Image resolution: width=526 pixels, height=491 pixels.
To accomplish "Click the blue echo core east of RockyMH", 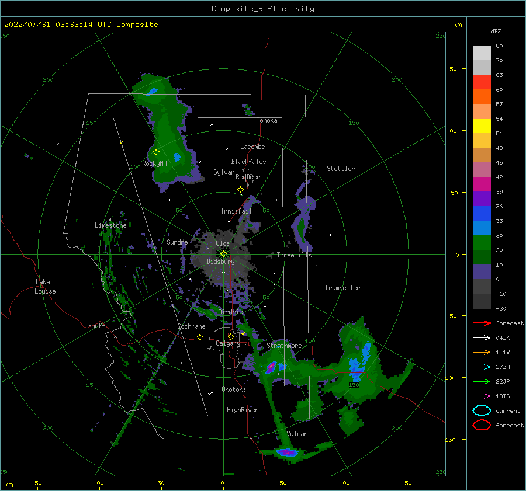I will pos(177,157).
